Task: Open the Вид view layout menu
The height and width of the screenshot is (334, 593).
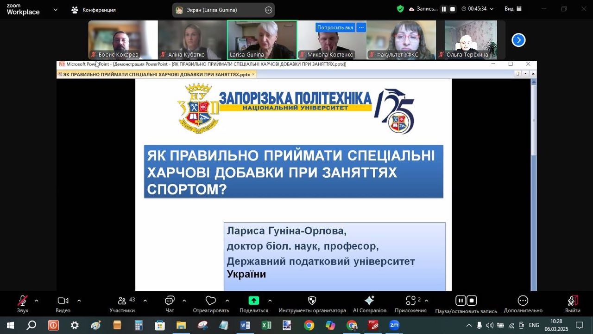Action: (513, 9)
